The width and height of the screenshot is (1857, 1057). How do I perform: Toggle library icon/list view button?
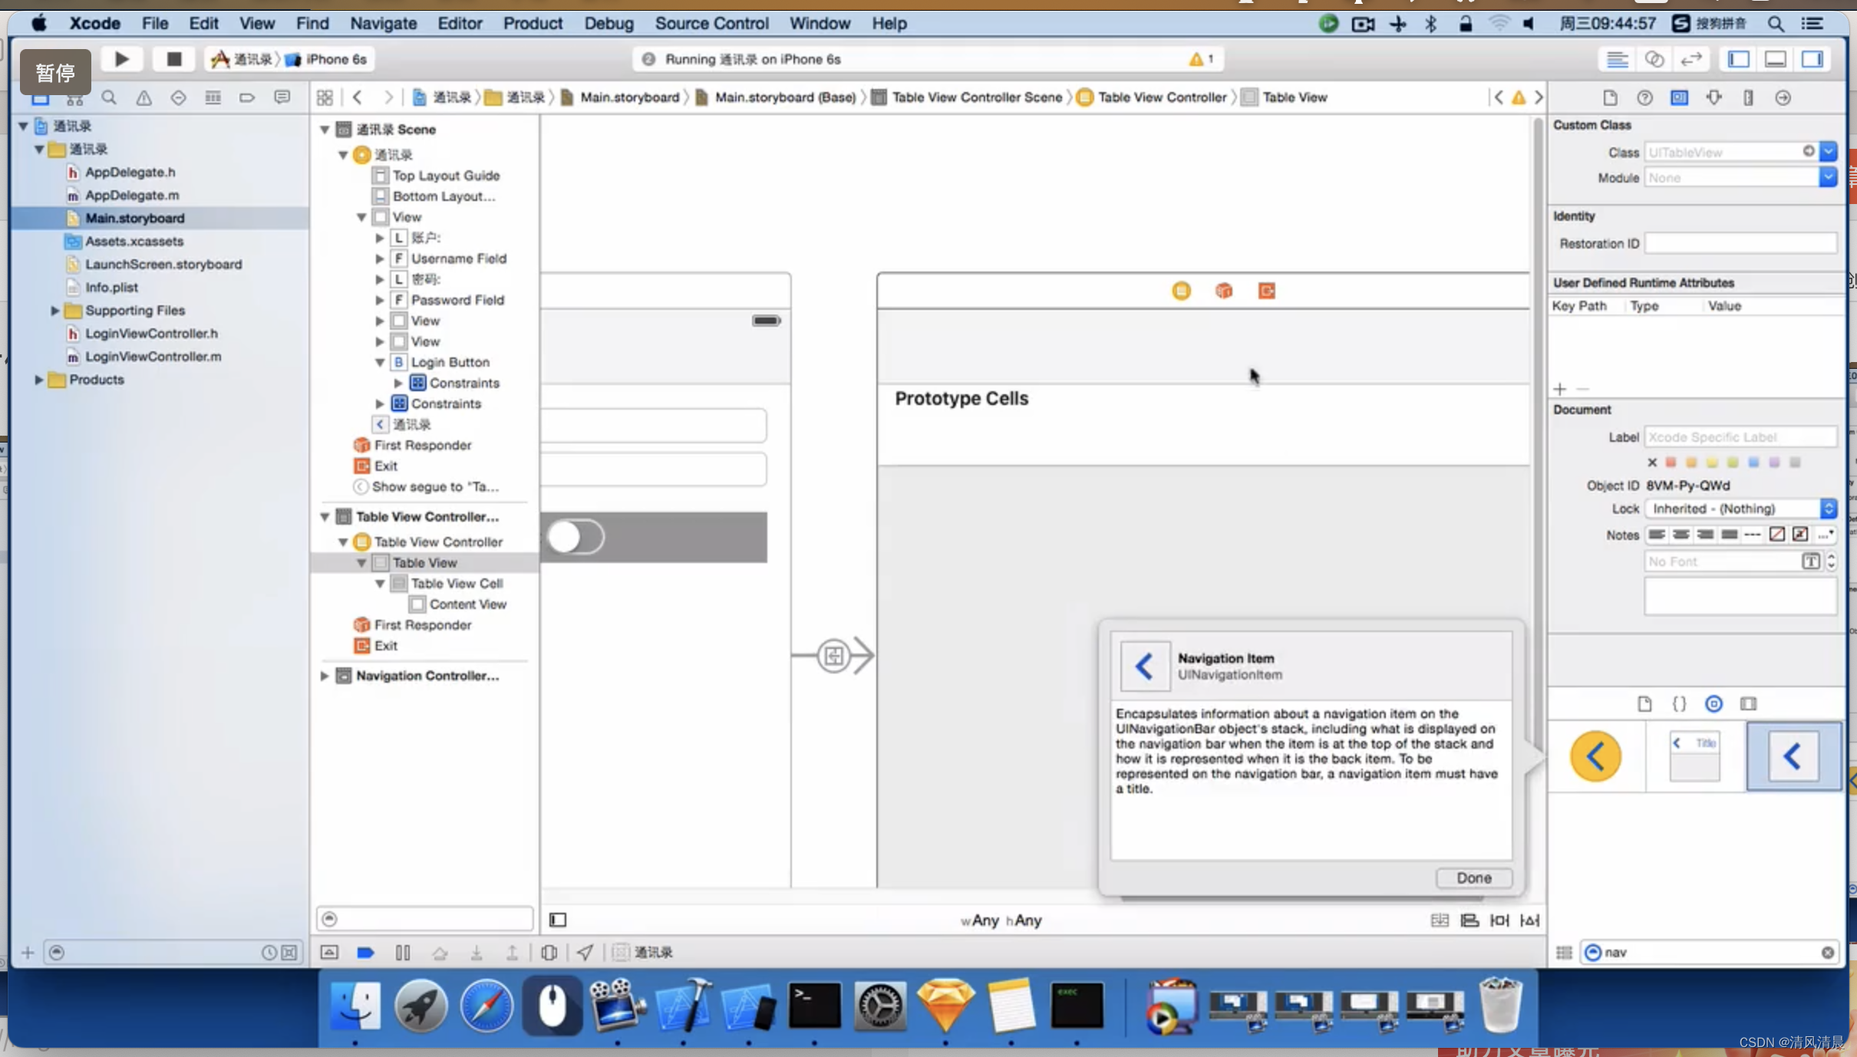point(1563,952)
